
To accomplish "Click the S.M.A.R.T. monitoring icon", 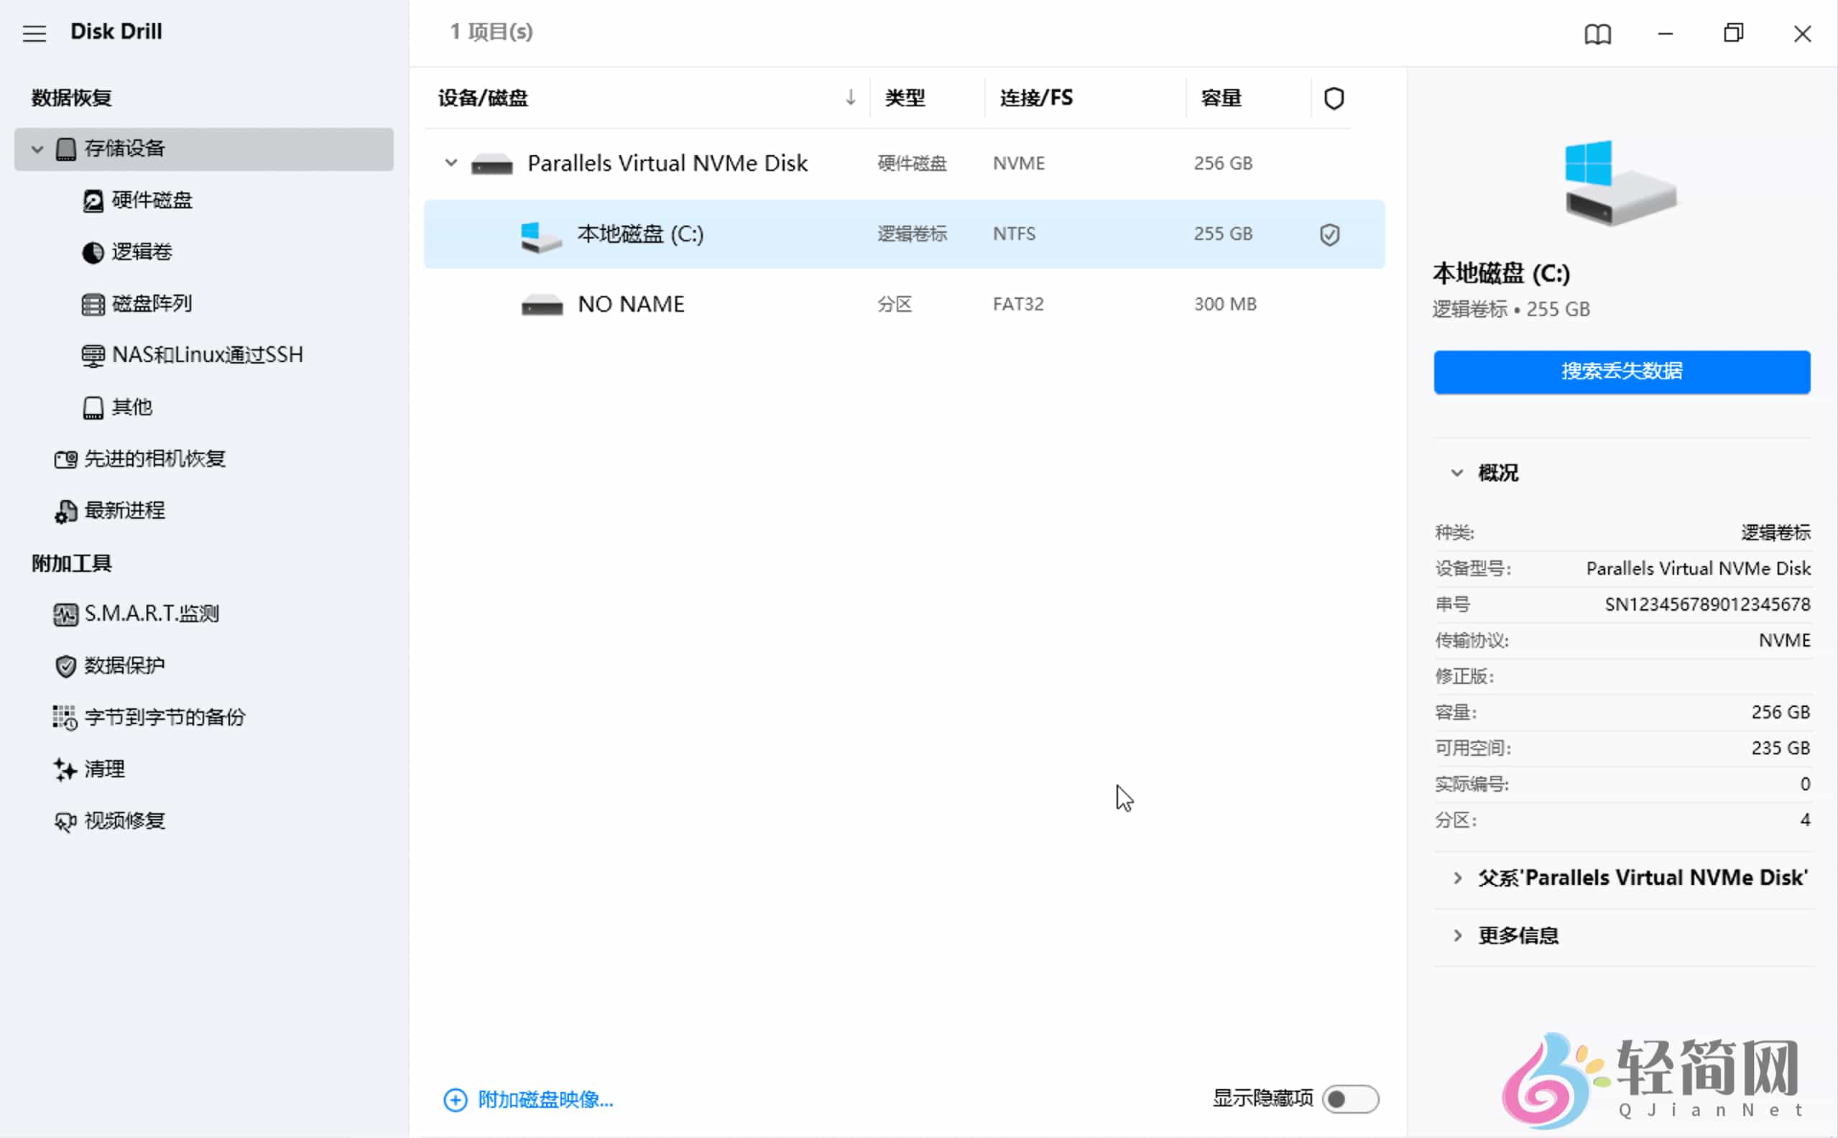I will [x=65, y=614].
